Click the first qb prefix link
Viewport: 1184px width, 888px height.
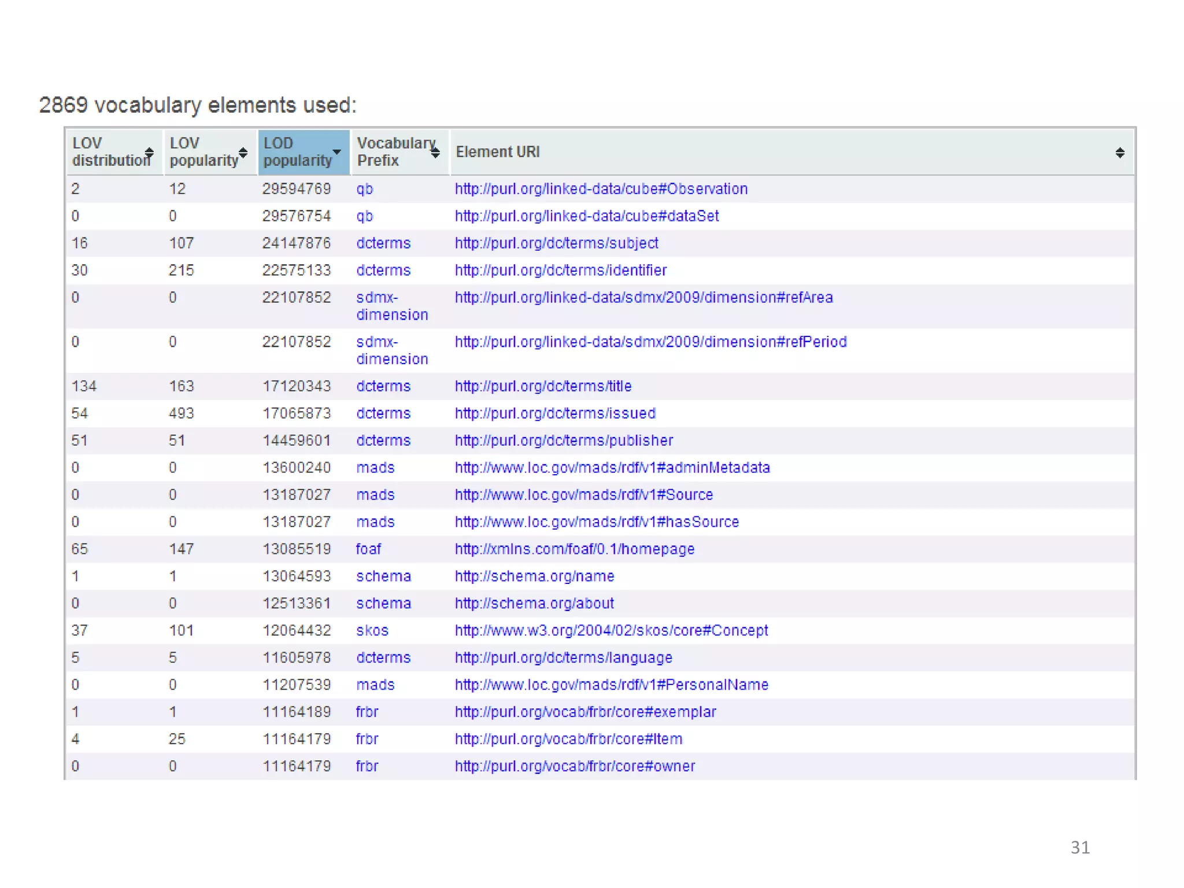tap(364, 189)
